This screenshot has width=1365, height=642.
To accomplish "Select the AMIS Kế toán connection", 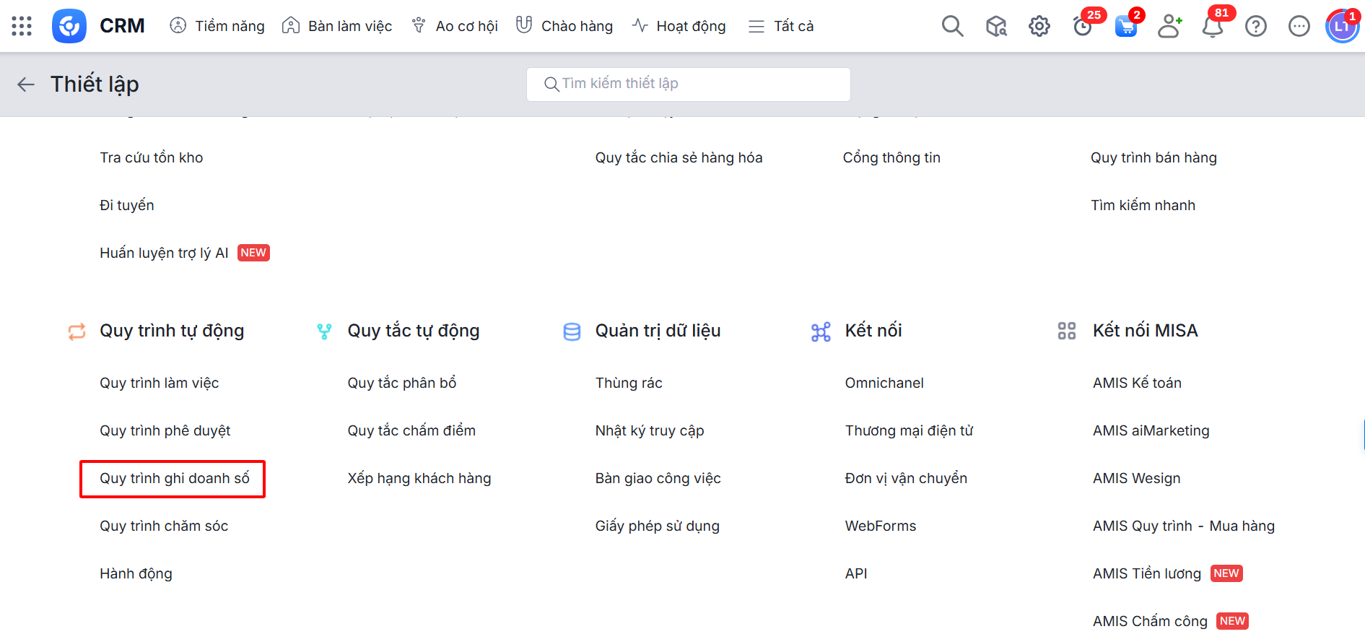I will [1137, 383].
